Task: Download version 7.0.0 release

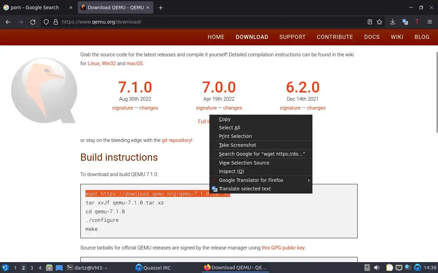Action: [x=219, y=87]
